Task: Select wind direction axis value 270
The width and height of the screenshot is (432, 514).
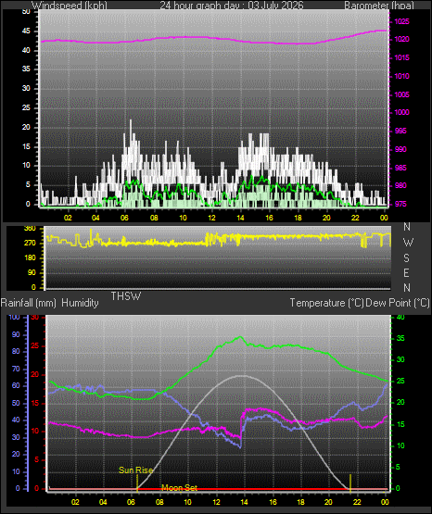Action: point(30,244)
